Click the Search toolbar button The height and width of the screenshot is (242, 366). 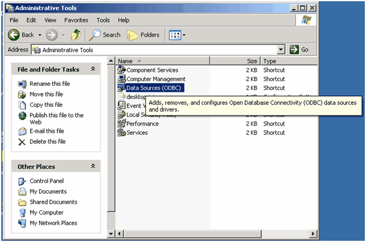(x=105, y=35)
